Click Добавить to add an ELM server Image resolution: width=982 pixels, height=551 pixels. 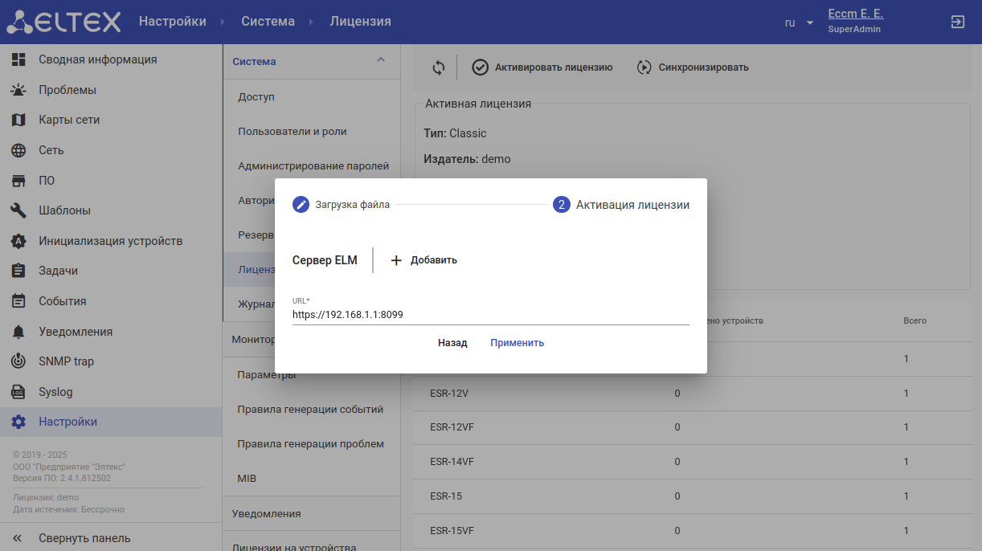[423, 260]
